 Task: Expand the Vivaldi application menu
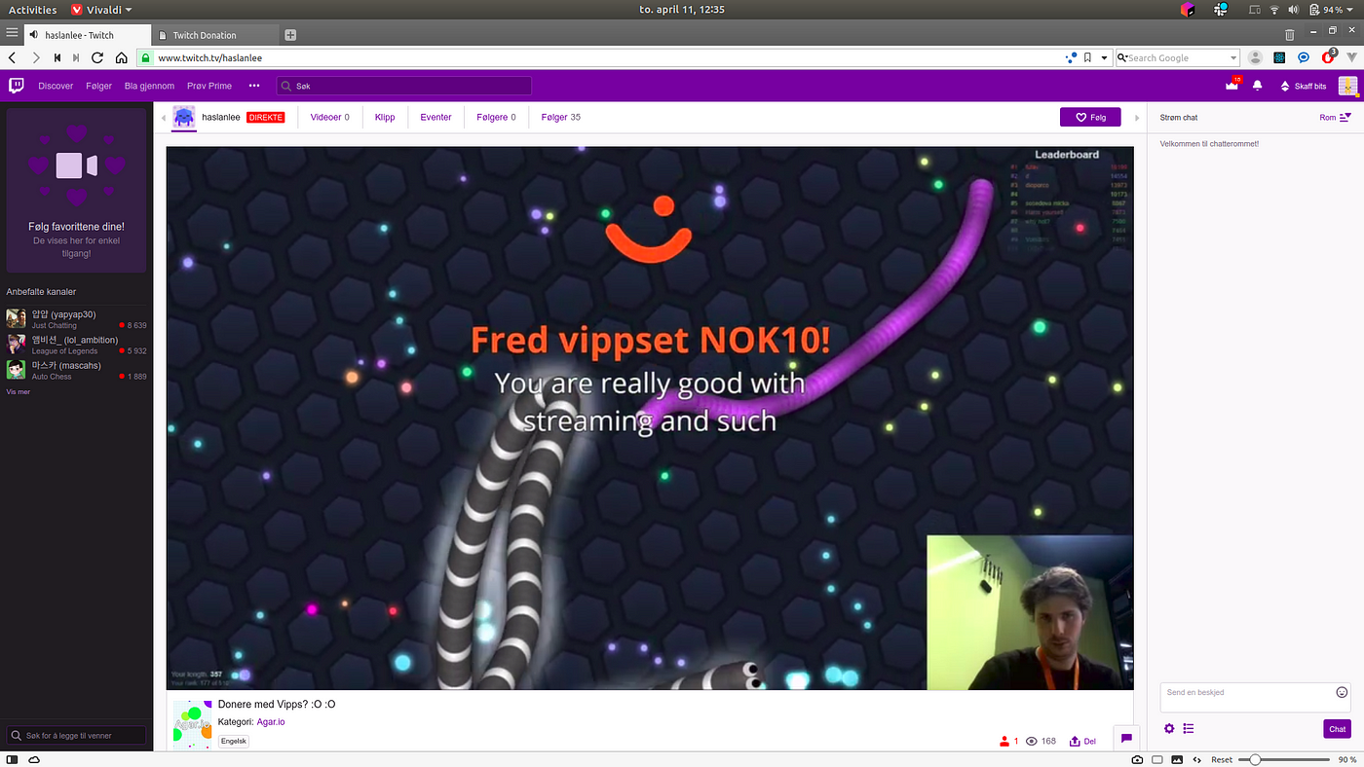point(101,10)
